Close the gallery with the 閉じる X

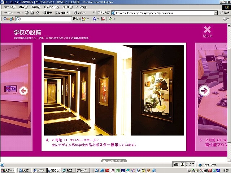coord(207,32)
